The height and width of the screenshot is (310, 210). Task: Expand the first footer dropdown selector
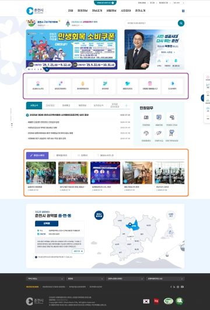(x=45, y=278)
